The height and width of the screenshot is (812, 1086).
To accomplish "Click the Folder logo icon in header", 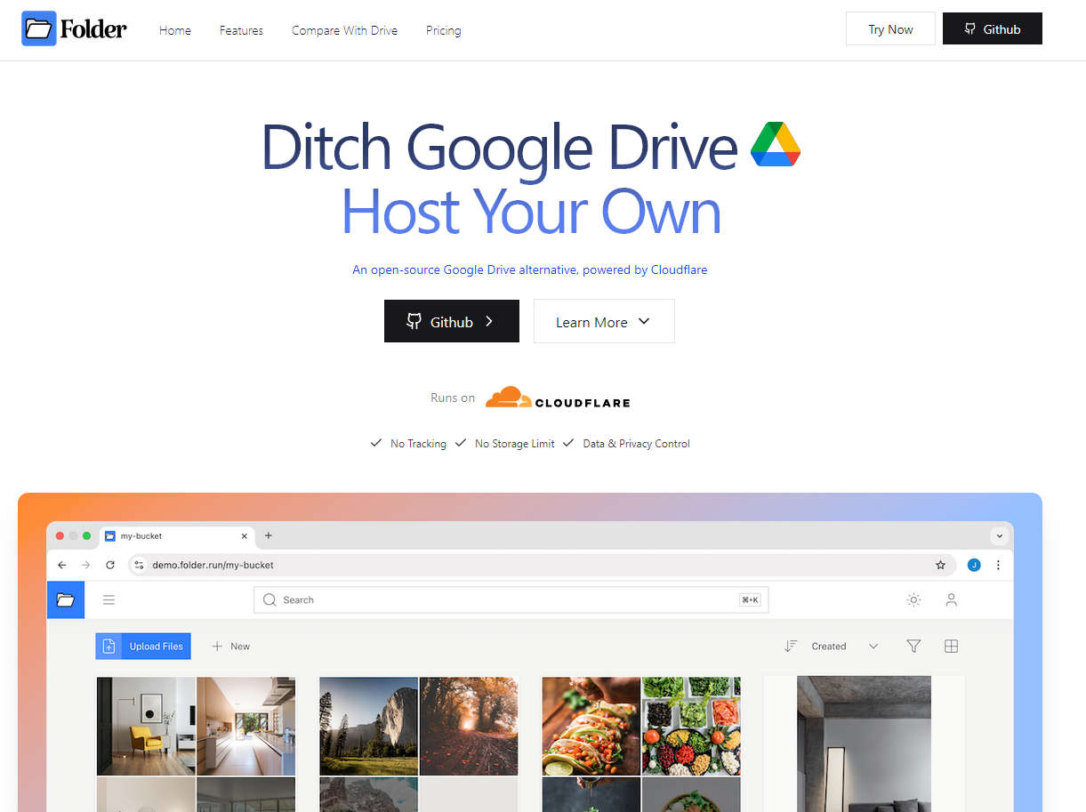I will [x=39, y=29].
